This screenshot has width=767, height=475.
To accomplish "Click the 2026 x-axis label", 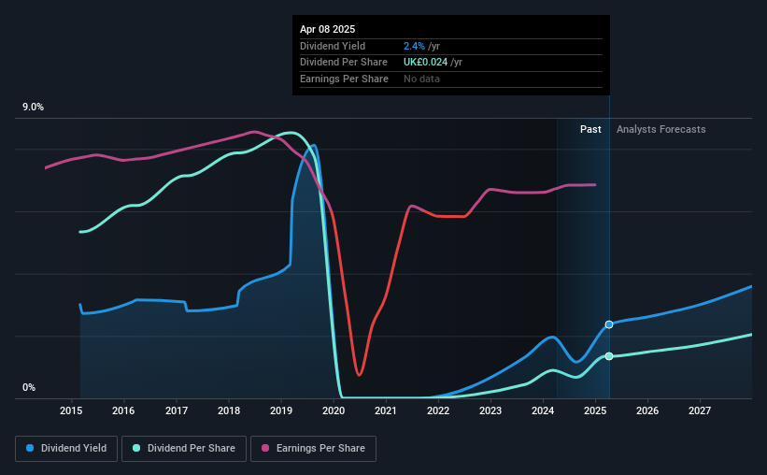I will coord(647,410).
